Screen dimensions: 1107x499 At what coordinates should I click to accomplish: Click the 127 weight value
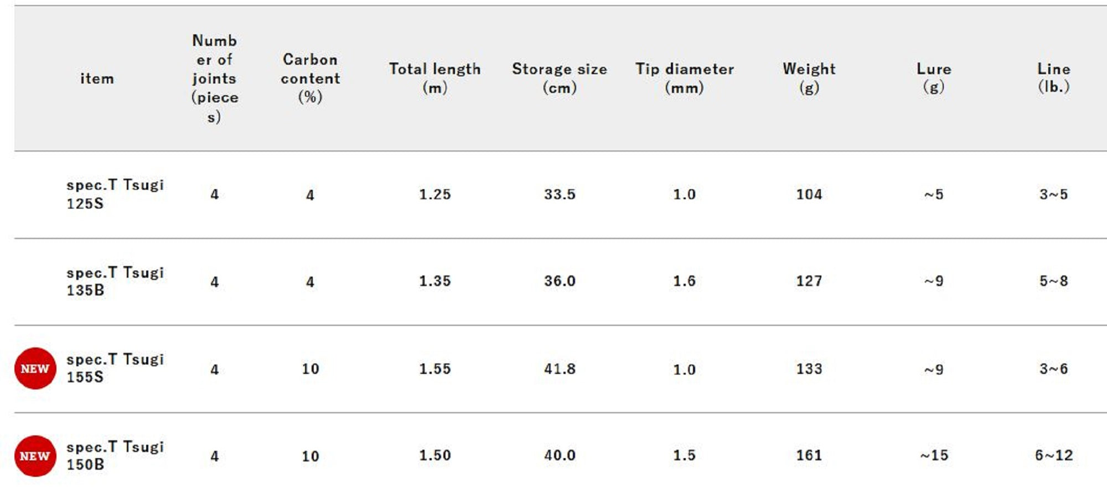point(809,281)
